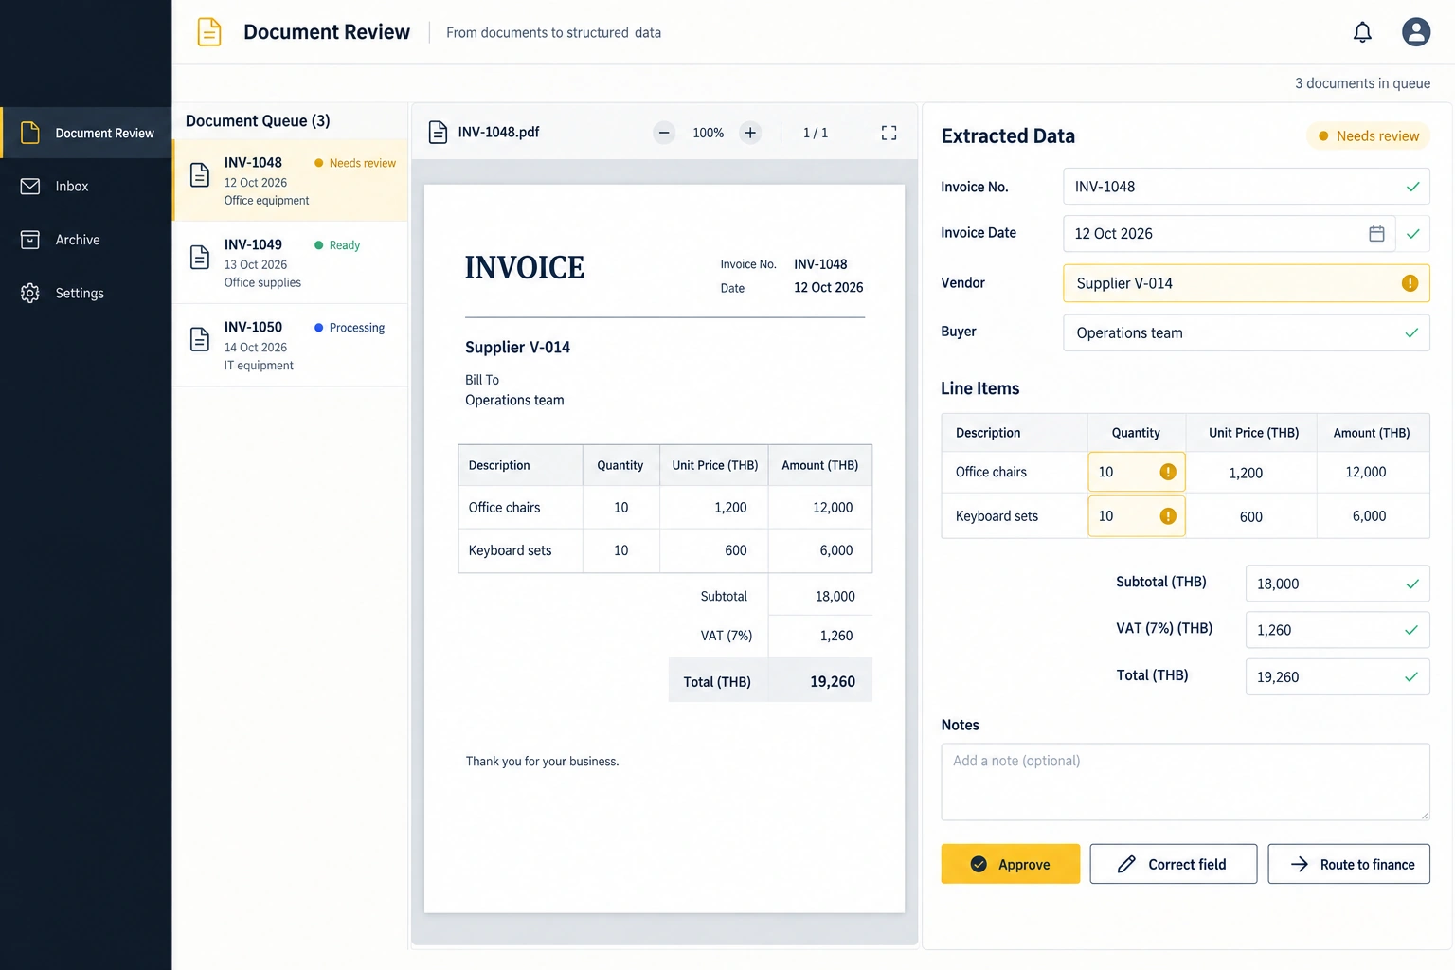Click the Keyboard sets quantity warning icon
Image resolution: width=1455 pixels, height=970 pixels.
pos(1168,516)
